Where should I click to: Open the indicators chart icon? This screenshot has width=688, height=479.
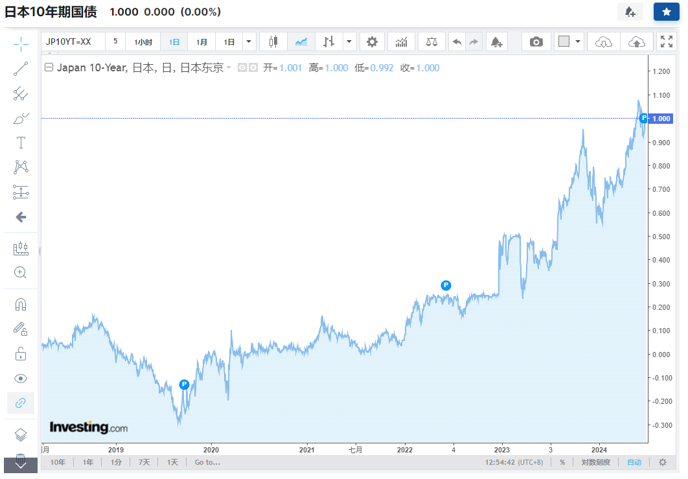point(401,42)
